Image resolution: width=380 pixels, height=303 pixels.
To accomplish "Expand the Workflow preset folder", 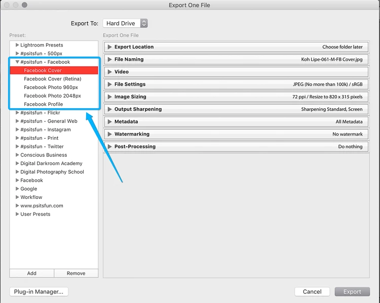I will coord(17,197).
